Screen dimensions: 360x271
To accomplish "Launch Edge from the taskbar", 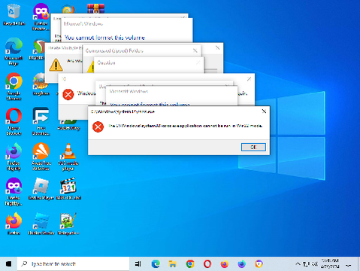I will [x=156, y=263].
